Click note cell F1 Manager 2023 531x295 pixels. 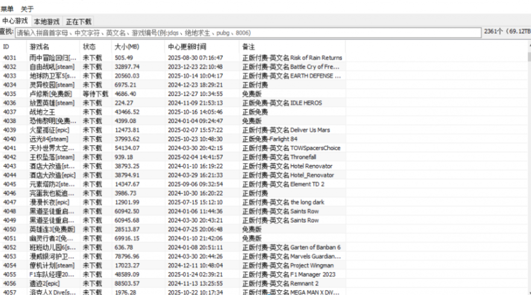(289, 275)
